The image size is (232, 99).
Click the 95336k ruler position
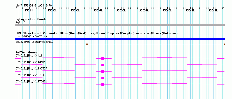tap(75, 10)
